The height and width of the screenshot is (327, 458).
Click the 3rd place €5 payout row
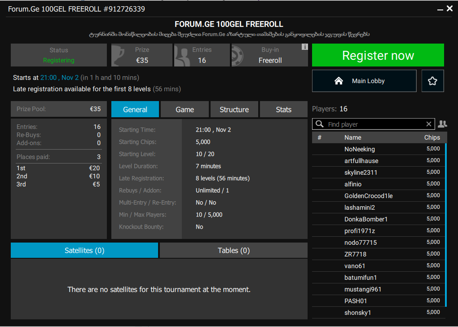pos(58,185)
